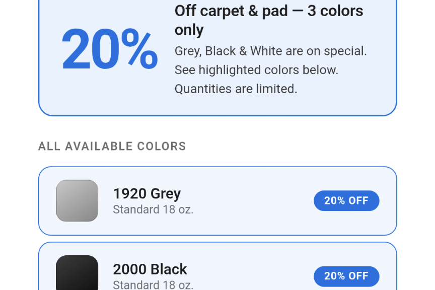Click the 20% OFF badge on 2000 Black

346,276
